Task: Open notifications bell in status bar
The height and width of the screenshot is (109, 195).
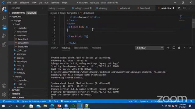Action: point(191,101)
